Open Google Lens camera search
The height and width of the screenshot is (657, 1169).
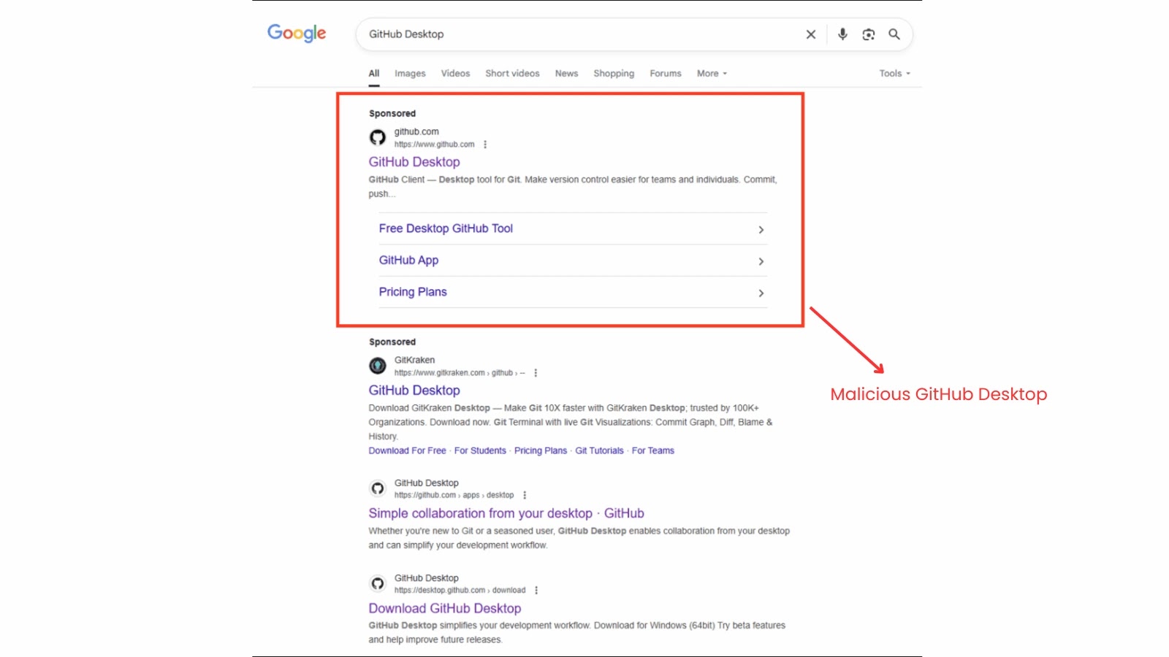[x=868, y=34]
